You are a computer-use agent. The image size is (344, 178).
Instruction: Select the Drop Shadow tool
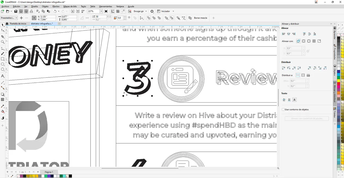coord(3,94)
